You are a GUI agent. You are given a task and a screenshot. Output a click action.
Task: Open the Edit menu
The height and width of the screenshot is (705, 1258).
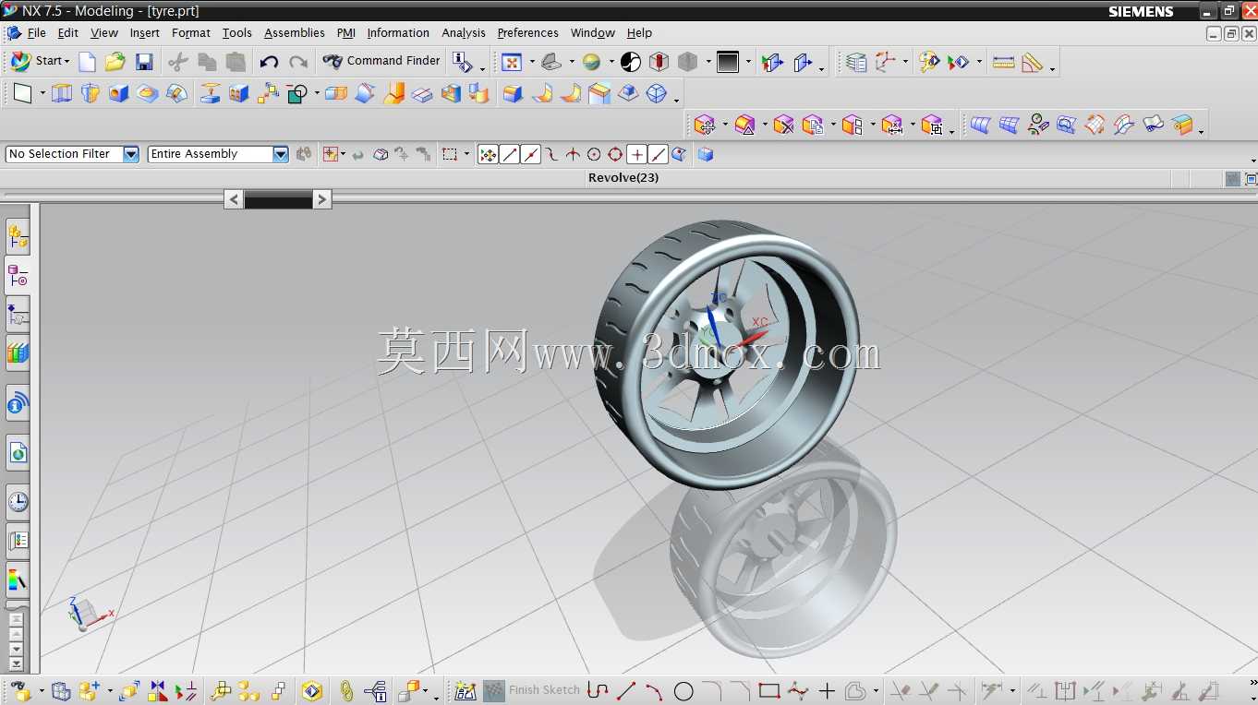(x=68, y=32)
